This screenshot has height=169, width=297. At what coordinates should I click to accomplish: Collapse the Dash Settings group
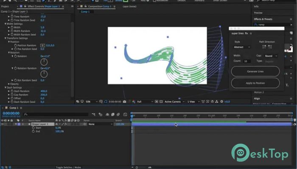5,87
